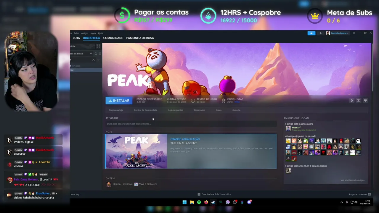
Task: Open the Amigos menu
Action: (85, 33)
